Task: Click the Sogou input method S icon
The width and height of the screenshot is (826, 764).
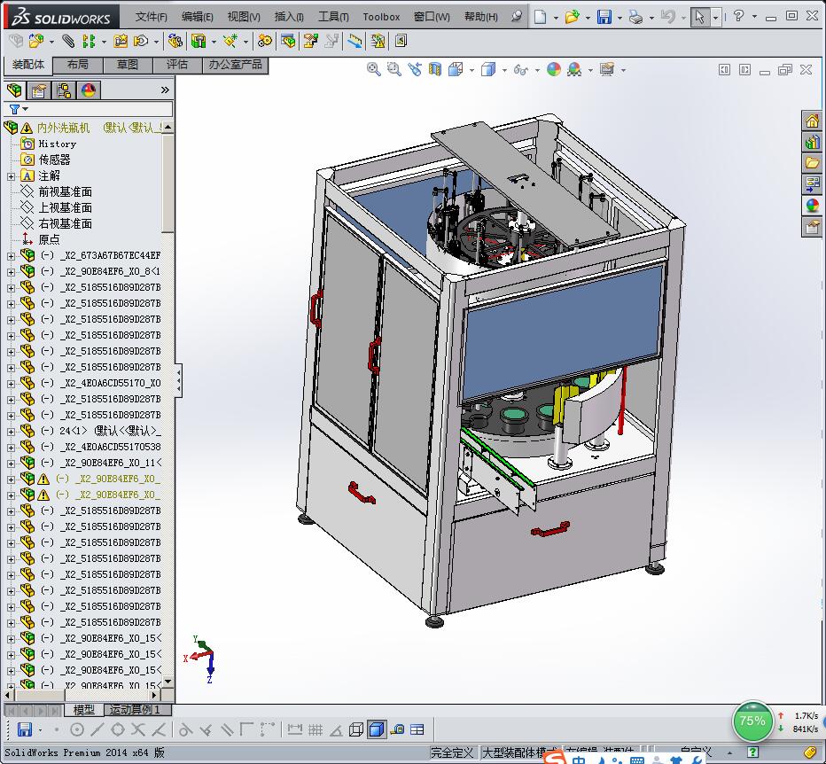Action: tap(554, 757)
